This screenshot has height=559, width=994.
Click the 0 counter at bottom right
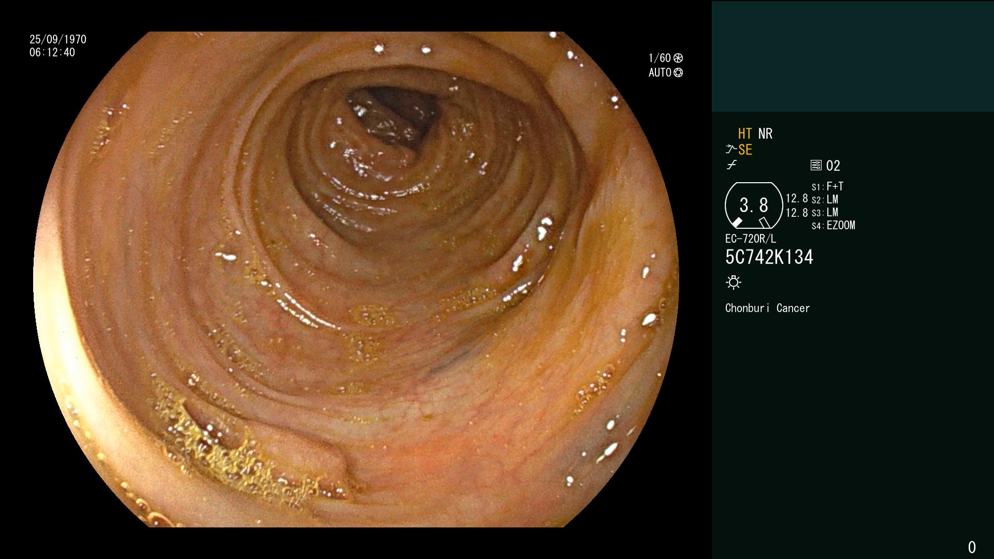[972, 547]
